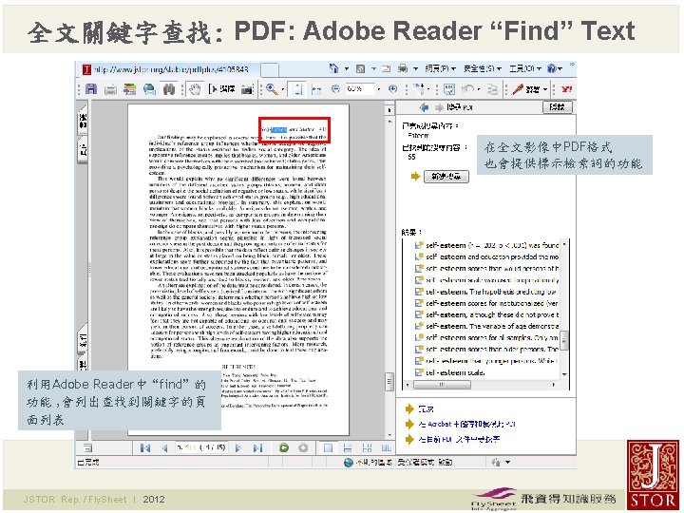684x513 pixels.
Task: Open the email envelope icon in Adobe toolbar
Action: (x=150, y=89)
